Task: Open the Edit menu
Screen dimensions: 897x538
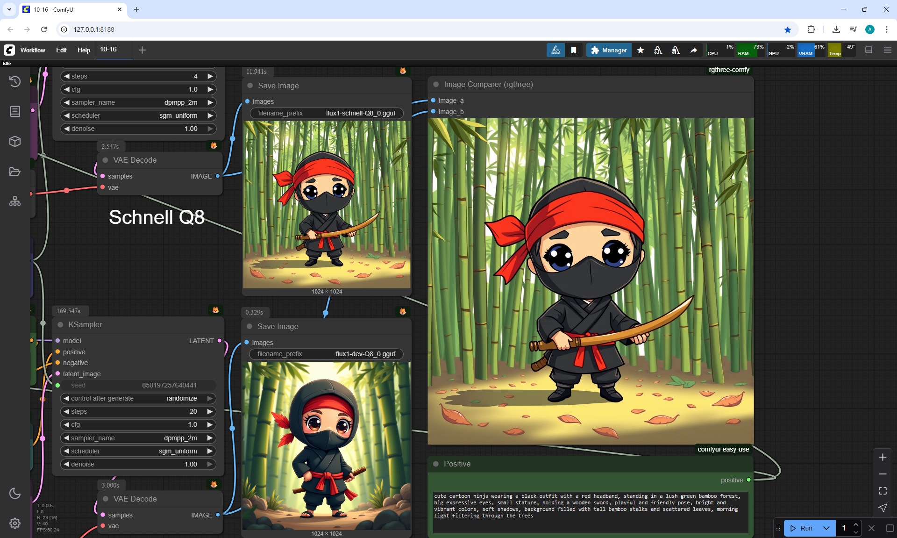Action: [61, 50]
